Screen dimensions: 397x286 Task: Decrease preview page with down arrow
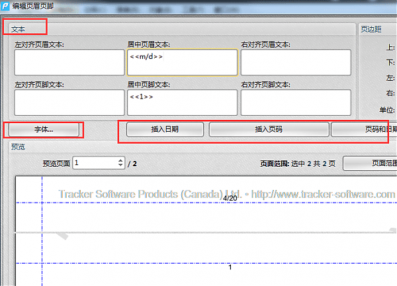click(x=120, y=165)
